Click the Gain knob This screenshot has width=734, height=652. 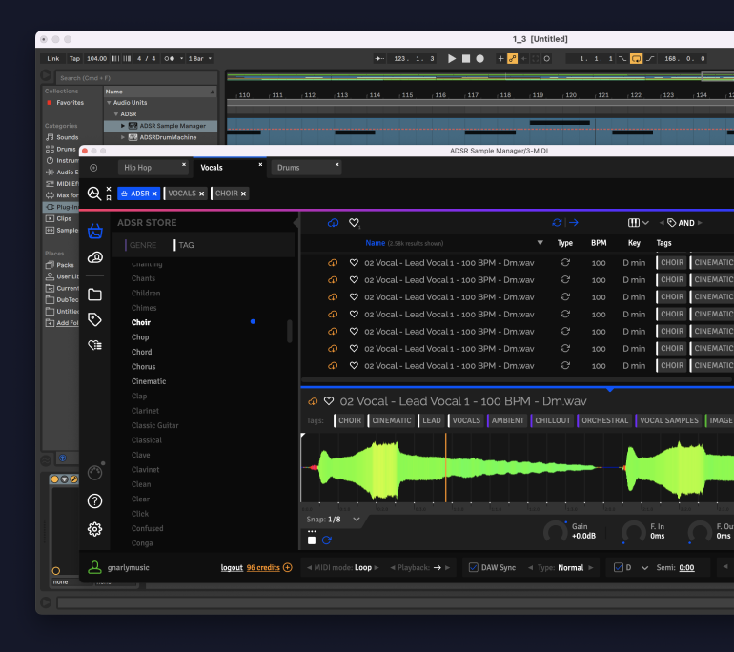coord(555,531)
